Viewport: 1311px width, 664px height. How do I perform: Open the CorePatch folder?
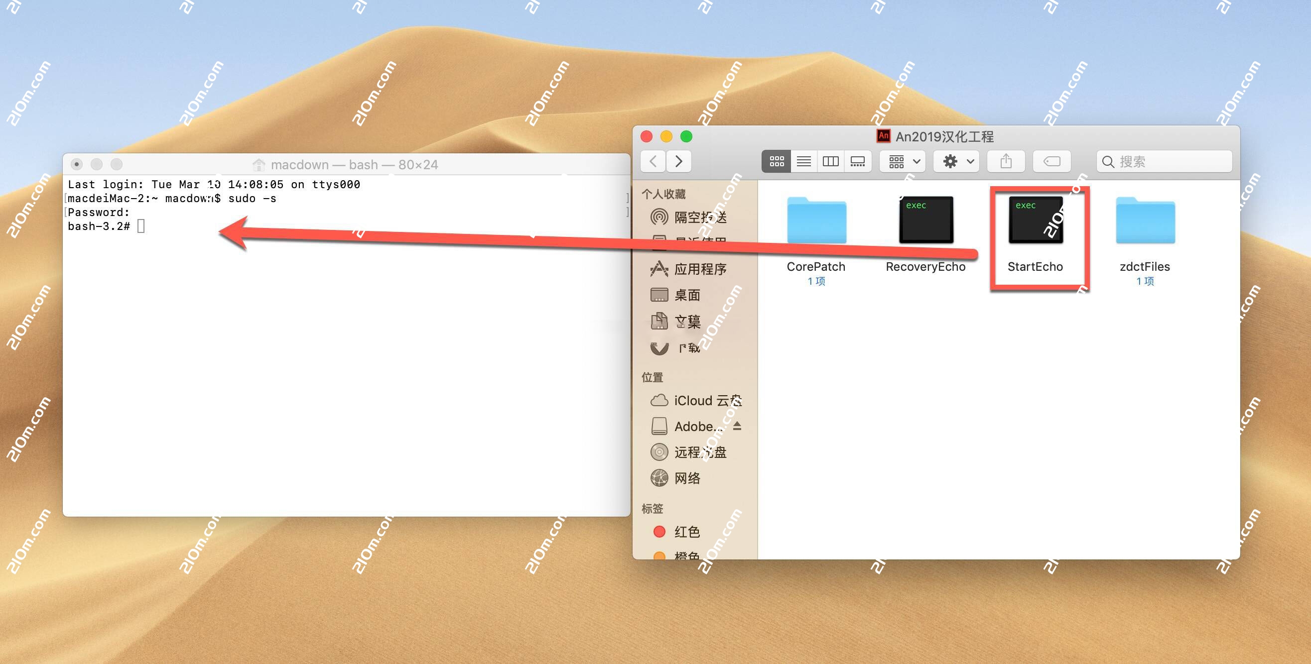tap(816, 222)
